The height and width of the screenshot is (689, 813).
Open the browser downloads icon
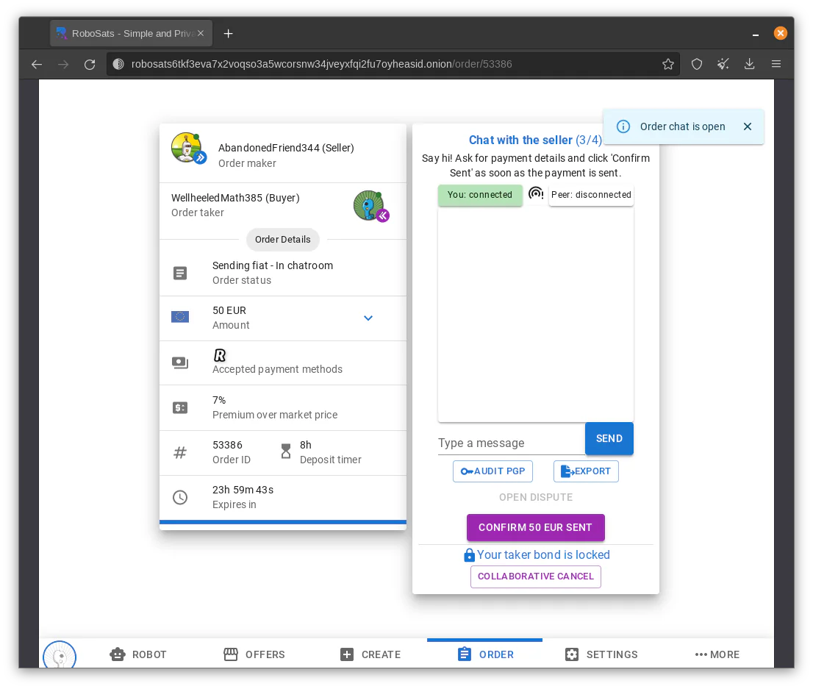[749, 64]
